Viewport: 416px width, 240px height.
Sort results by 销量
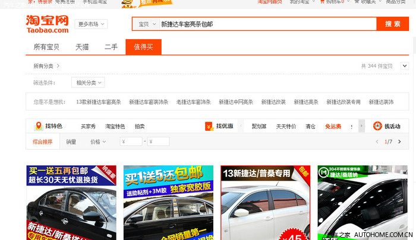pyautogui.click(x=71, y=142)
